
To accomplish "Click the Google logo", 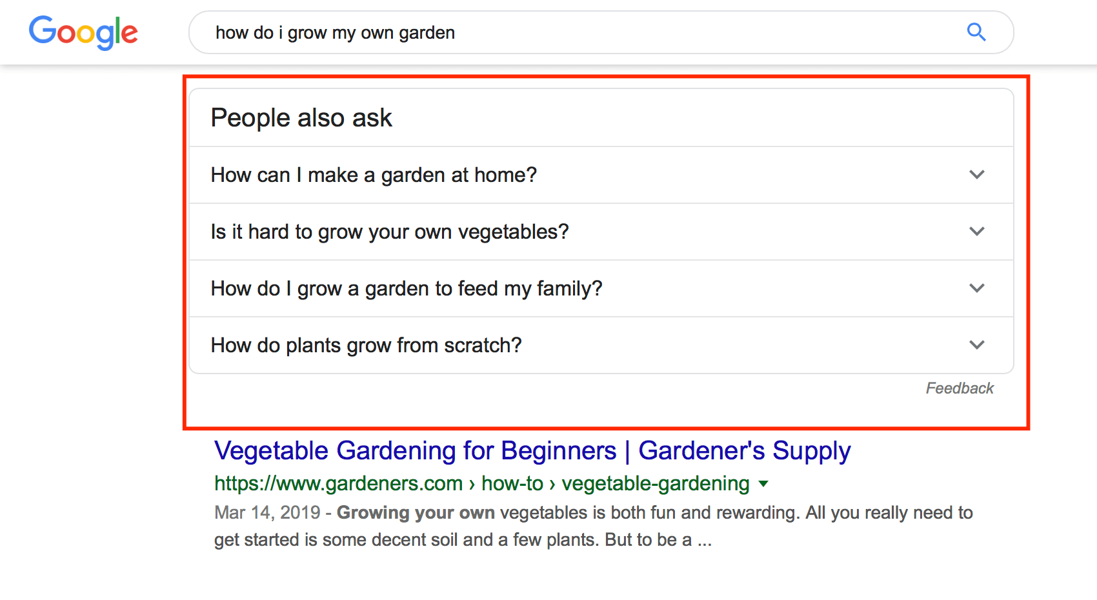I will pos(83,32).
